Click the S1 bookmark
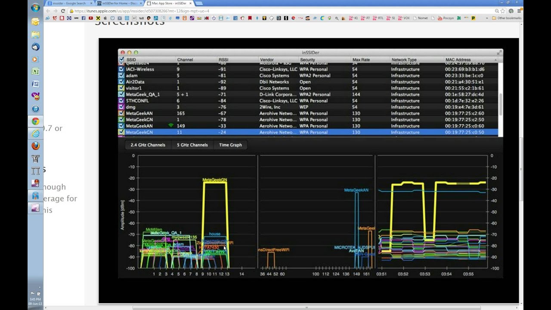551x310 pixels. 391,18
